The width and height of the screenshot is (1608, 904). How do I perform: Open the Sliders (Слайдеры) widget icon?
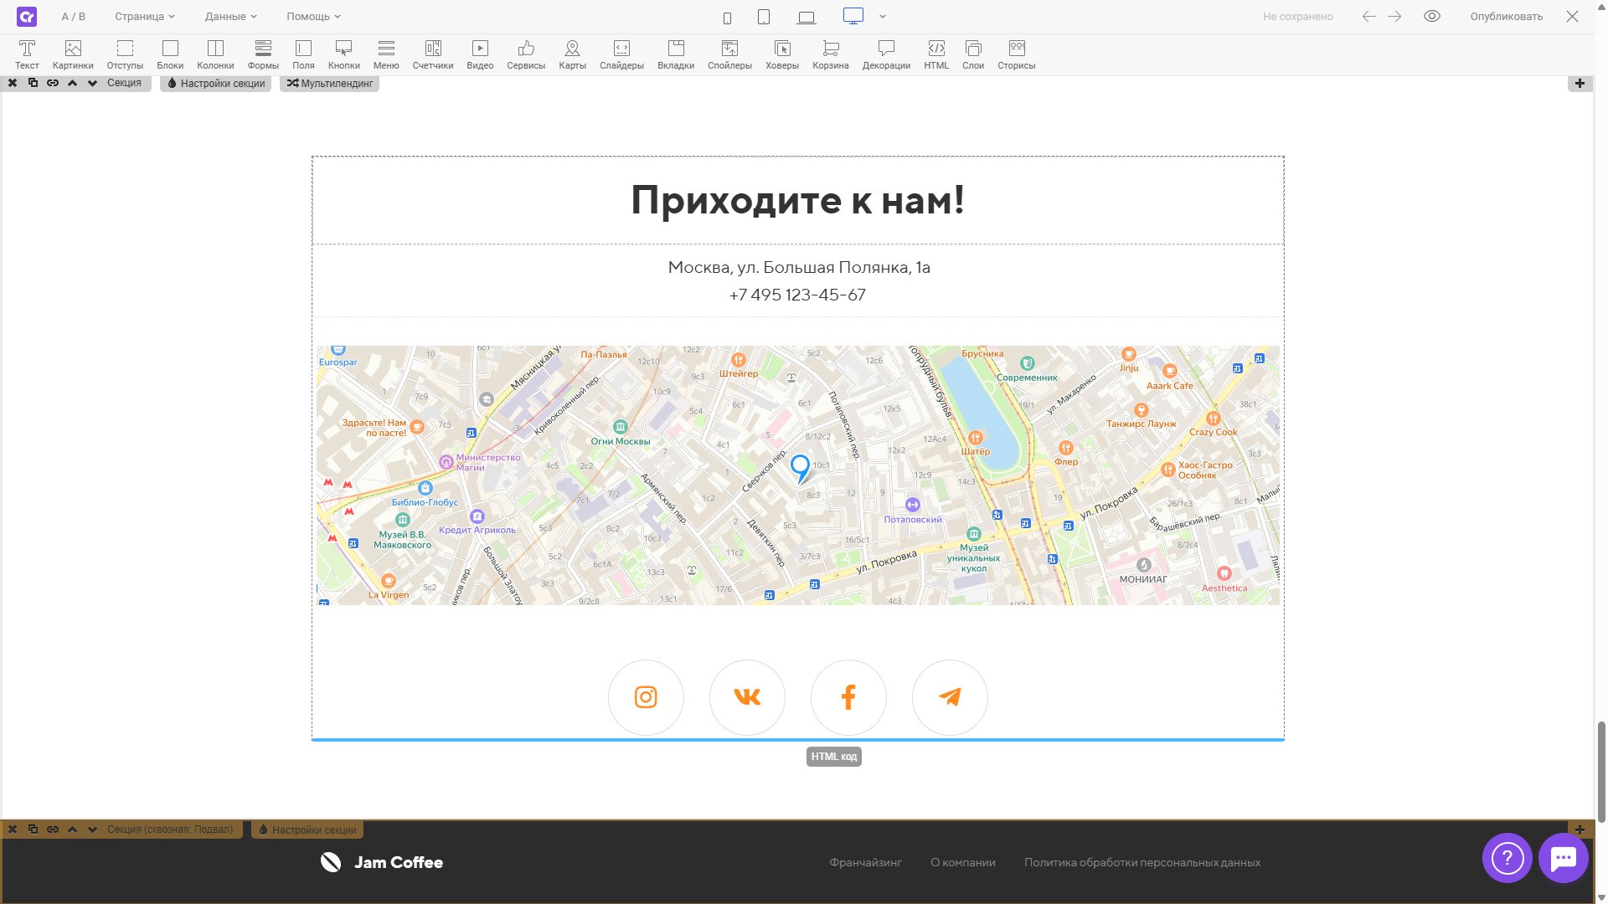(x=621, y=54)
